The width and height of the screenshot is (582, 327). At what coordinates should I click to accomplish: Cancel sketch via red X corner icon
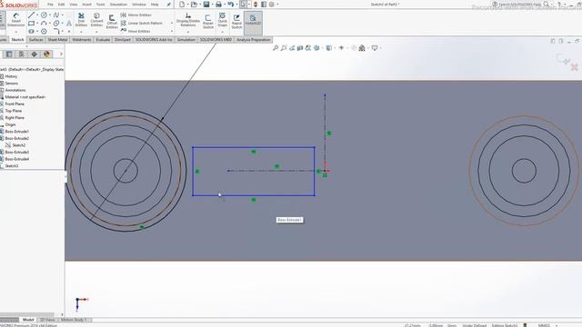[574, 67]
